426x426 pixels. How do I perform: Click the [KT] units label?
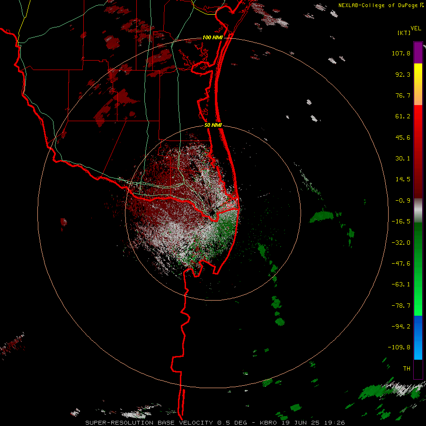pos(404,33)
